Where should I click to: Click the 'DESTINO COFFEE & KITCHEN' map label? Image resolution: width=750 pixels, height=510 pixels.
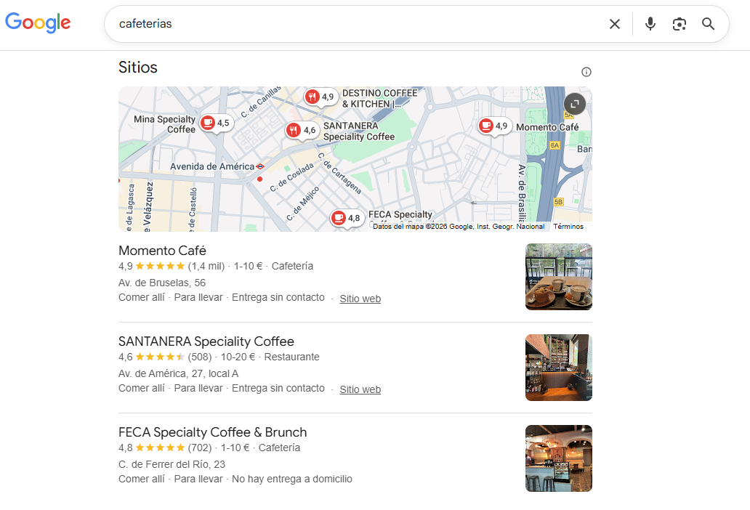pyautogui.click(x=380, y=99)
